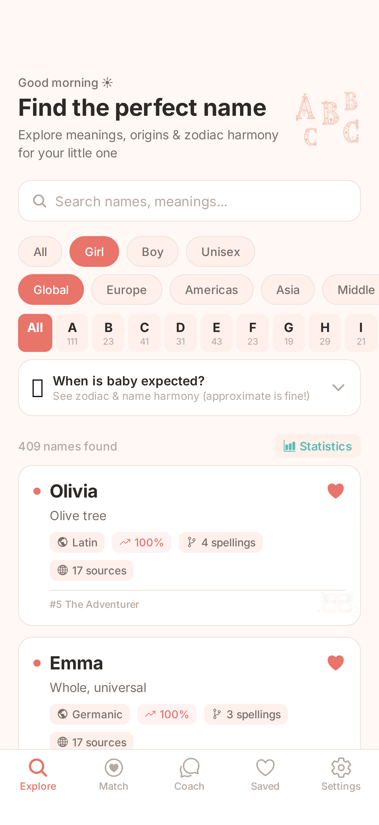Open Saved via the heart outline icon
Image resolution: width=379 pixels, height=825 pixels.
(265, 767)
